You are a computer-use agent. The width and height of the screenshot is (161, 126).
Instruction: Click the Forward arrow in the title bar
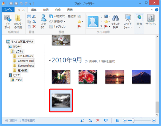coord(16,4)
